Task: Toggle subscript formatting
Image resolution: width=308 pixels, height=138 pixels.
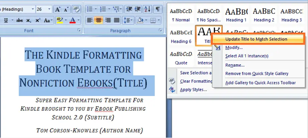Action: (x=29, y=20)
